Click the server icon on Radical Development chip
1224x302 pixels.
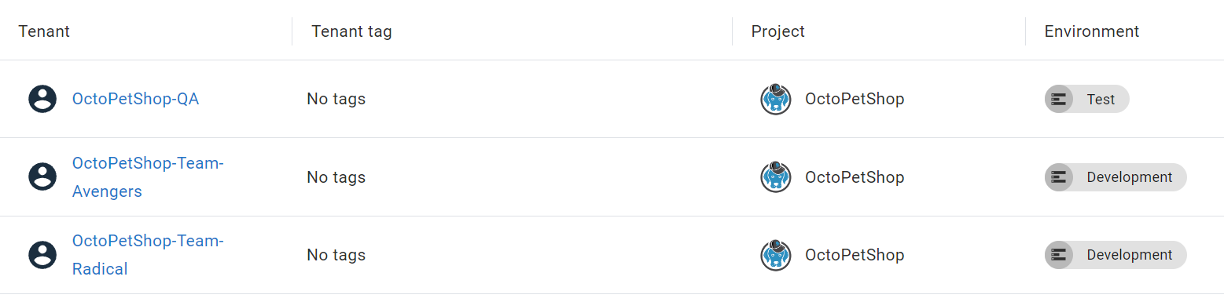(1059, 255)
